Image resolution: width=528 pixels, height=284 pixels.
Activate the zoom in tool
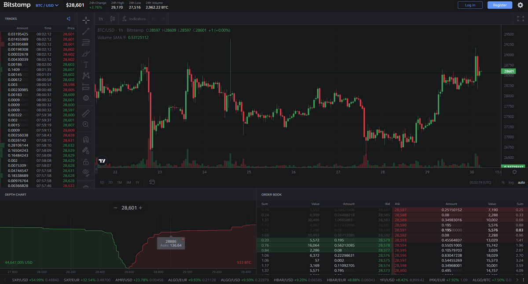coord(86,124)
